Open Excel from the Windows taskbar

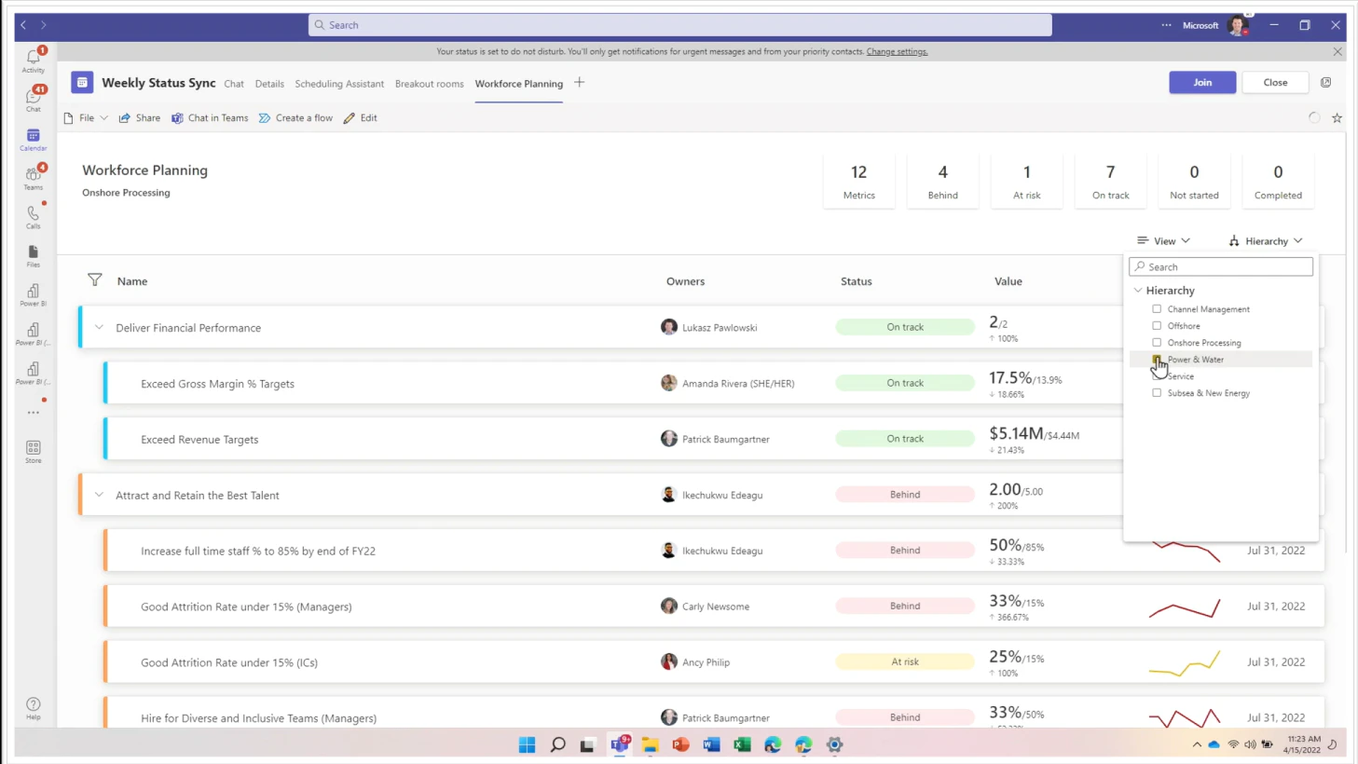coord(742,744)
